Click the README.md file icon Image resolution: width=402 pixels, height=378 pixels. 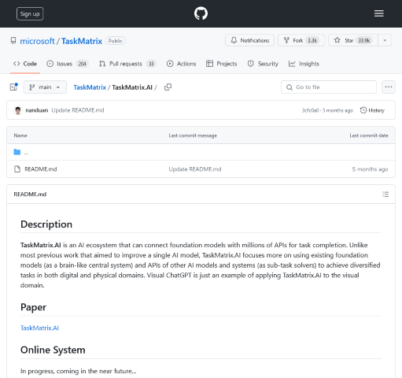click(x=17, y=169)
